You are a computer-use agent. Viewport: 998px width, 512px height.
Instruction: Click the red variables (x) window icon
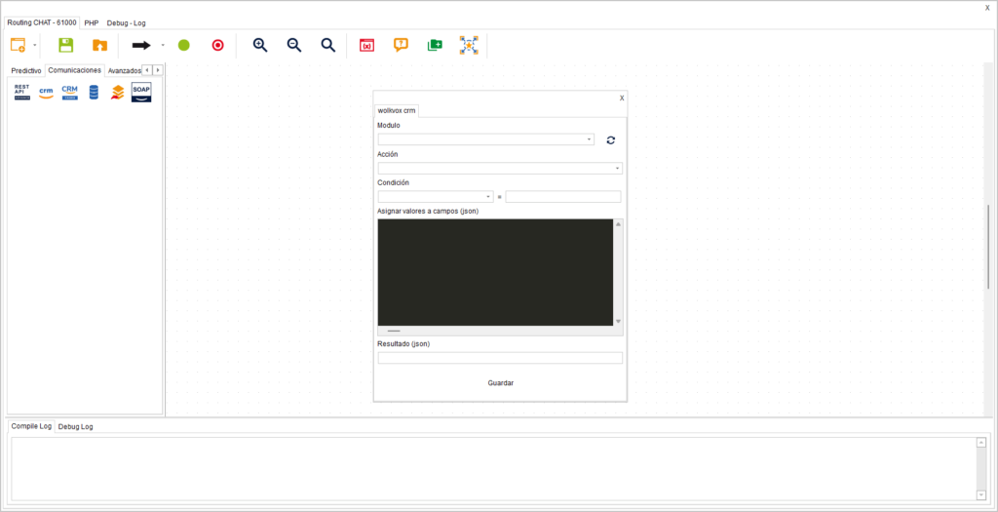(x=366, y=45)
